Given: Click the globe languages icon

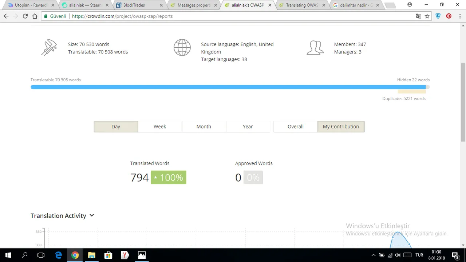Looking at the screenshot, I should (x=182, y=48).
